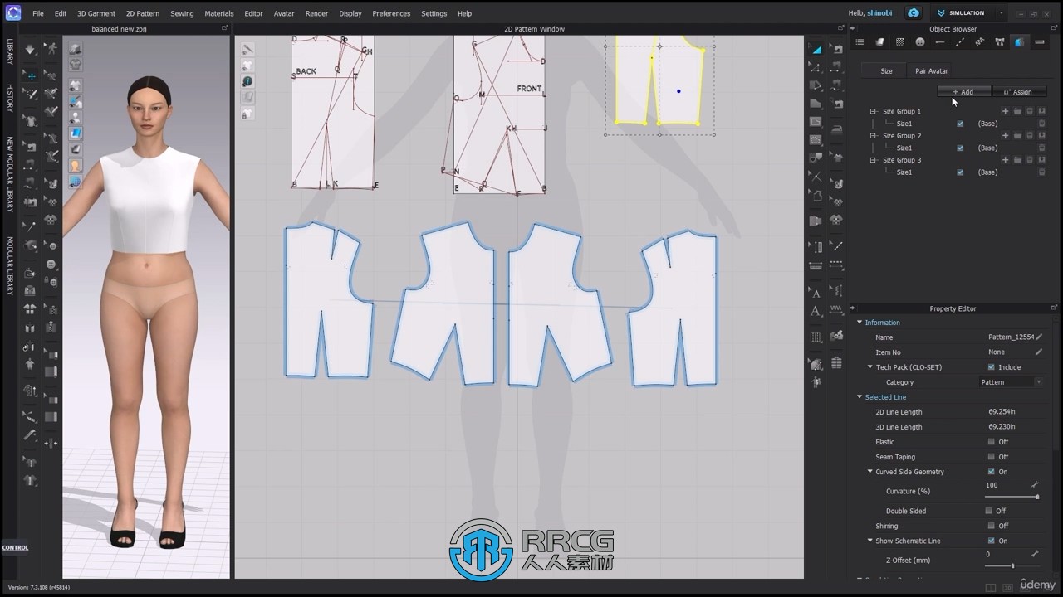Open the File menu
1063x597 pixels.
click(x=38, y=13)
